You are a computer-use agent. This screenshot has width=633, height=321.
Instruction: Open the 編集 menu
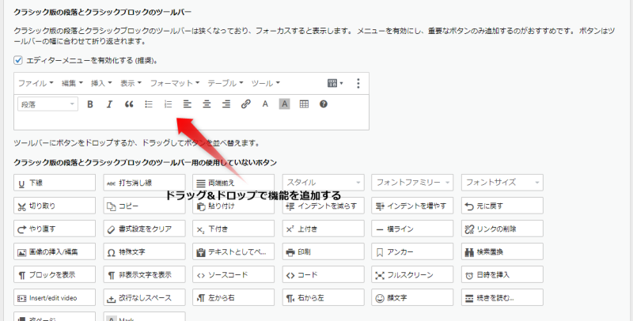tap(72, 83)
